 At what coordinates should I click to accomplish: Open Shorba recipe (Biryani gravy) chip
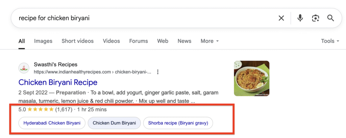click(178, 123)
